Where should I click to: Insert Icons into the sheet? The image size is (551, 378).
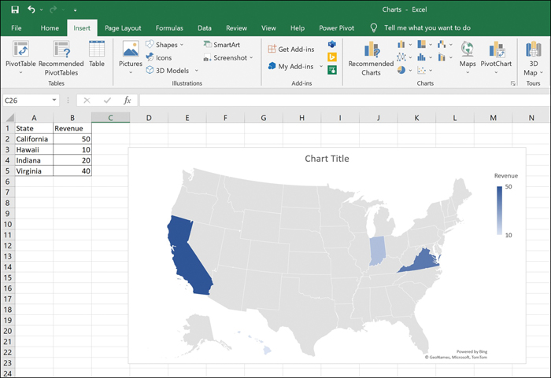pos(159,57)
